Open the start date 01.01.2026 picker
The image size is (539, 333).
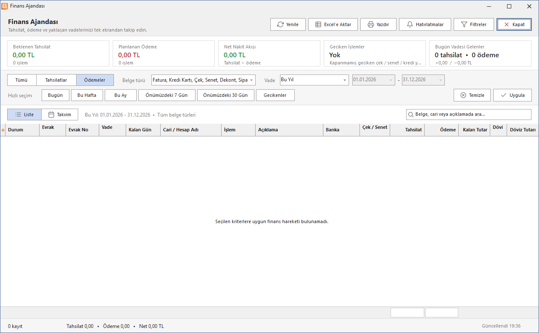(373, 80)
